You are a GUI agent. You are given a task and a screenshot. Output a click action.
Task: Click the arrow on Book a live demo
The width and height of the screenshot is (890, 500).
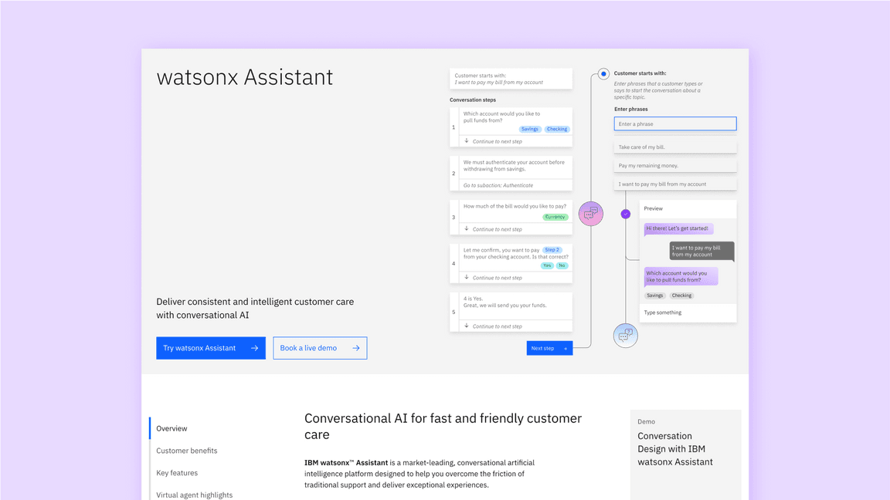pyautogui.click(x=355, y=348)
